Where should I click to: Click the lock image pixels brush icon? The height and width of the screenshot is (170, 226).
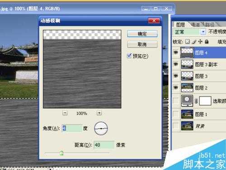coord(194,41)
